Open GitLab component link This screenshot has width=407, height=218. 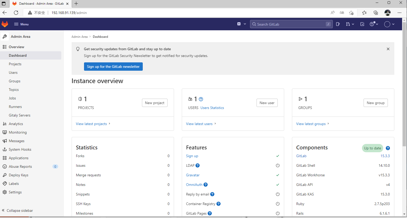coord(301,156)
